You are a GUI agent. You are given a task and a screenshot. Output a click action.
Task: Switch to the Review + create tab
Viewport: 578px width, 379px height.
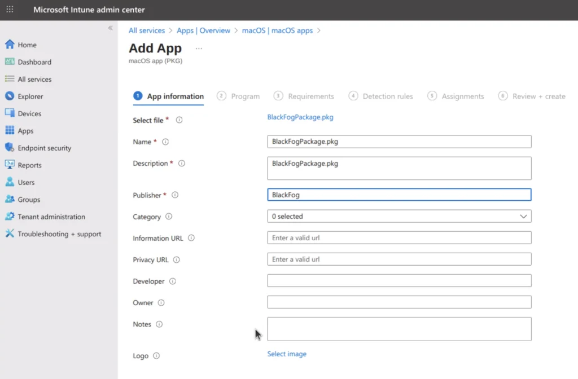[x=532, y=96]
